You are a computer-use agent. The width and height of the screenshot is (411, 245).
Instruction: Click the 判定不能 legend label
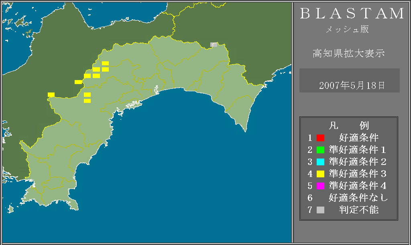click(359, 210)
